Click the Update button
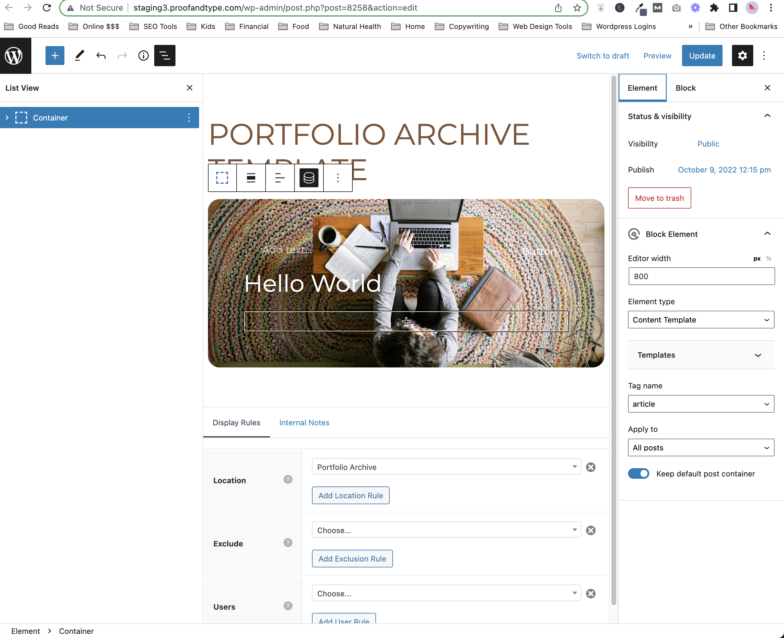The width and height of the screenshot is (784, 638). click(702, 56)
